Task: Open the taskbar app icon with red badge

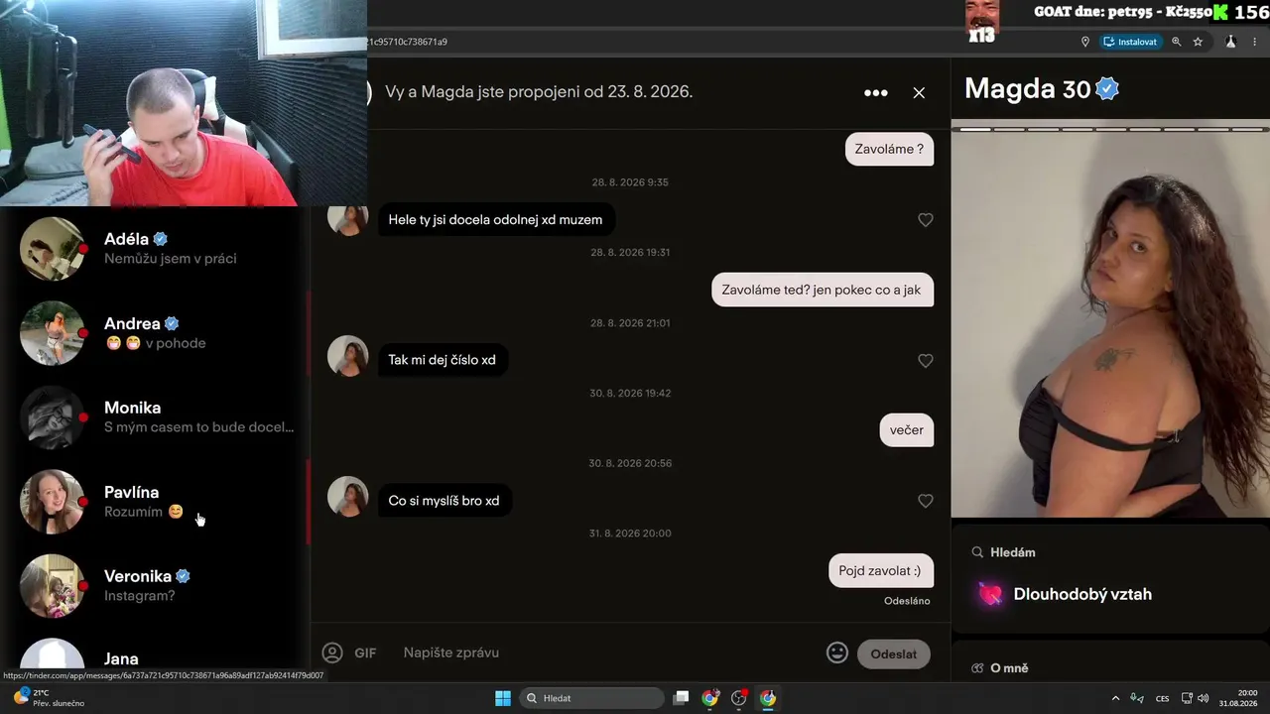Action: 738,698
